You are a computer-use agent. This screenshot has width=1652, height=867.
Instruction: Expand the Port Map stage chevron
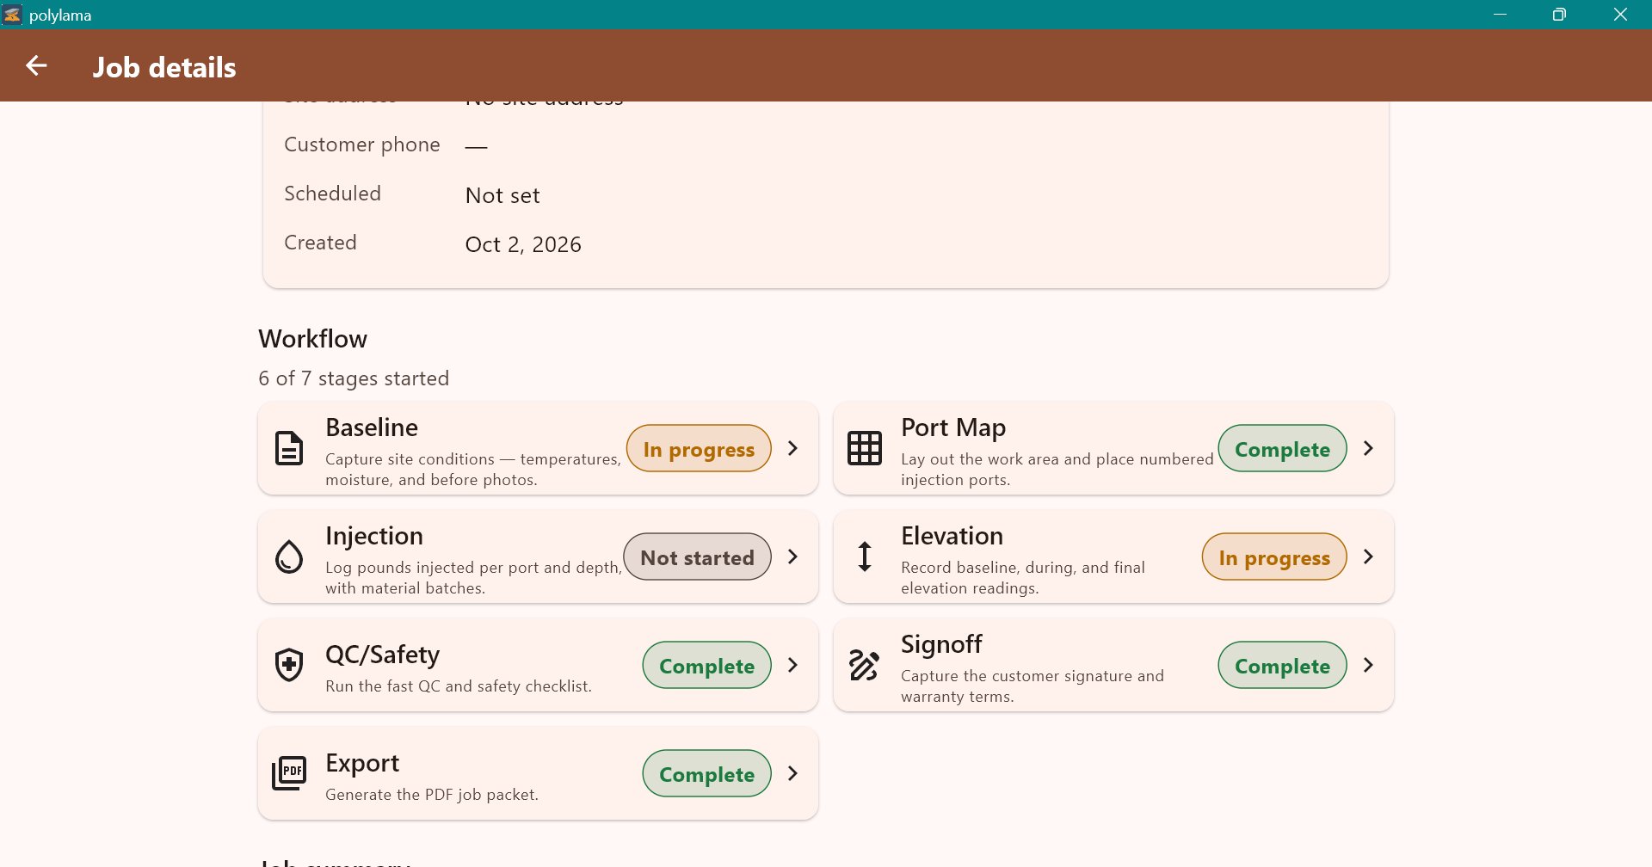pos(1369,448)
